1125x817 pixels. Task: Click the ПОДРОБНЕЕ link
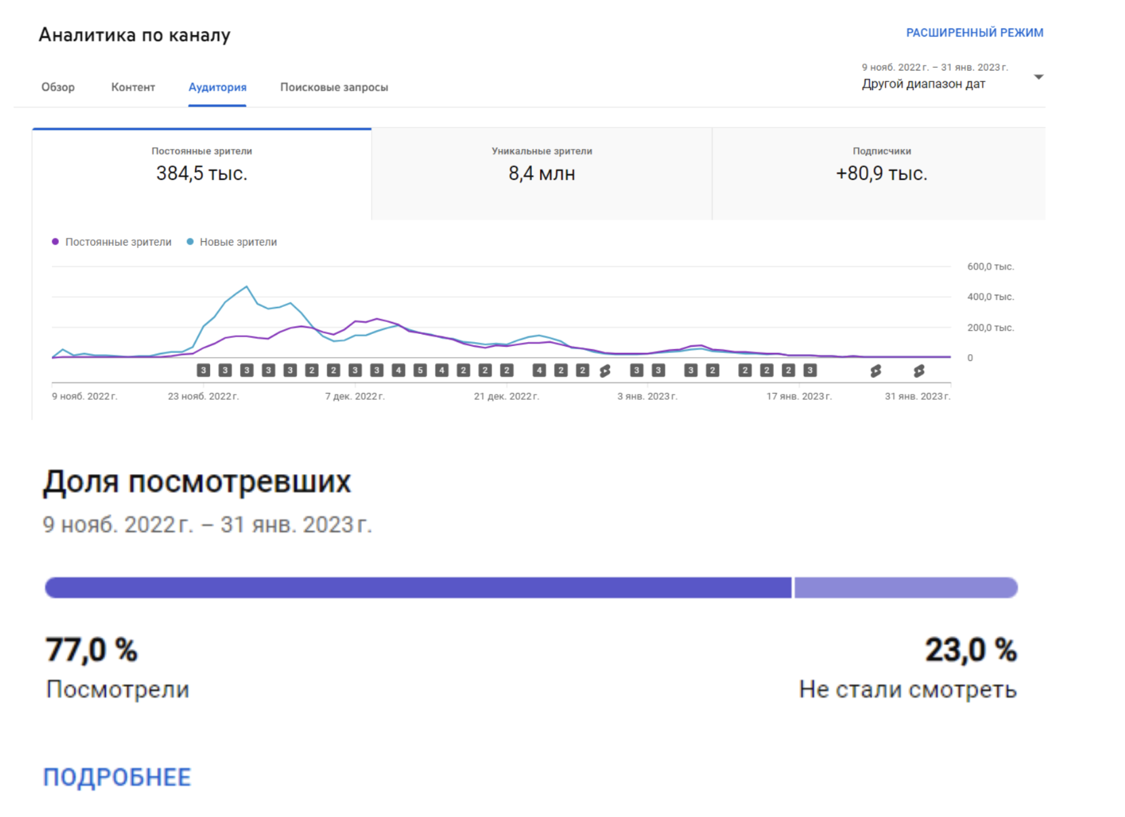tap(117, 777)
